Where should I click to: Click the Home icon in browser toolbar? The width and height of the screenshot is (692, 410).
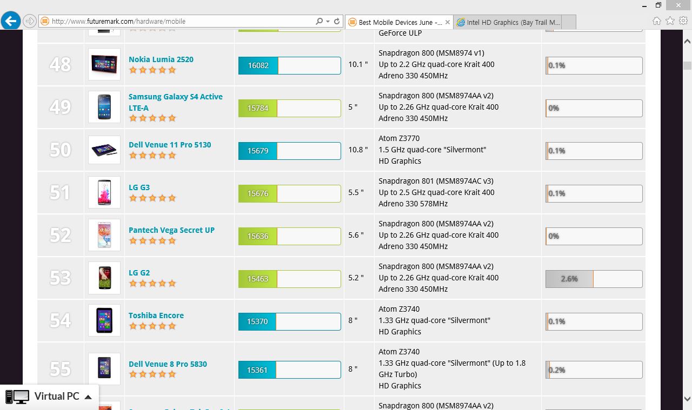(x=656, y=21)
